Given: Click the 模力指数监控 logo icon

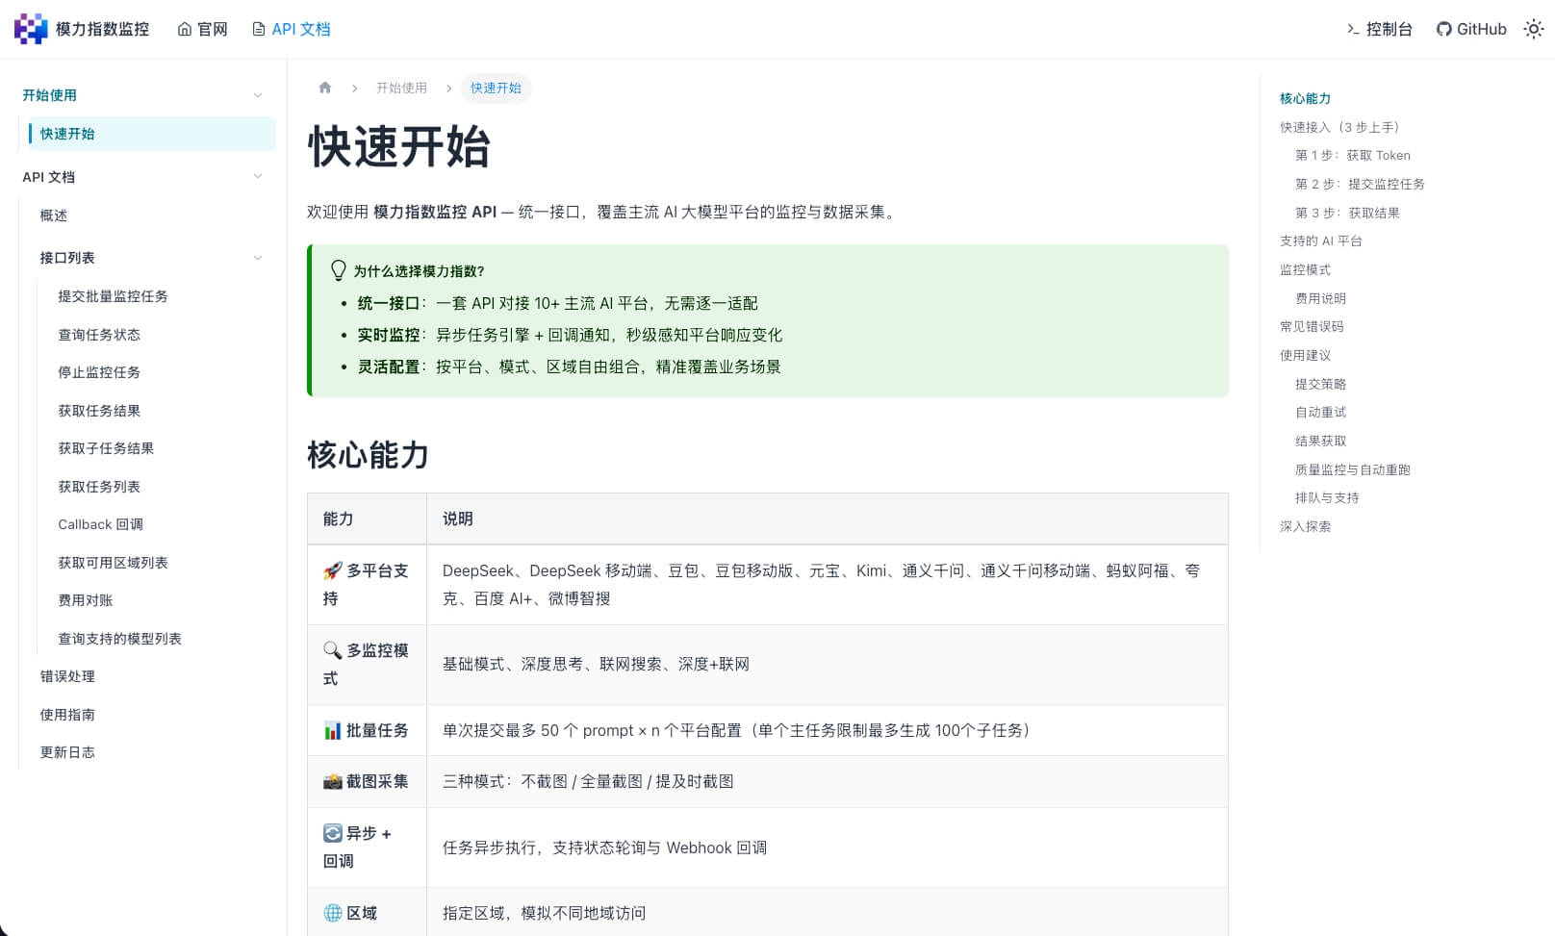Looking at the screenshot, I should (31, 29).
